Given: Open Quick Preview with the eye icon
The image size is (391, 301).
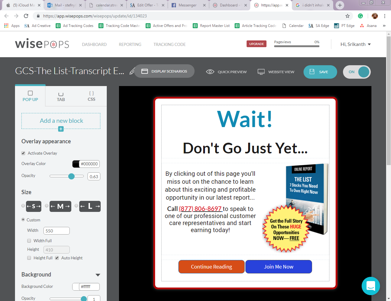Looking at the screenshot, I should click(x=210, y=72).
